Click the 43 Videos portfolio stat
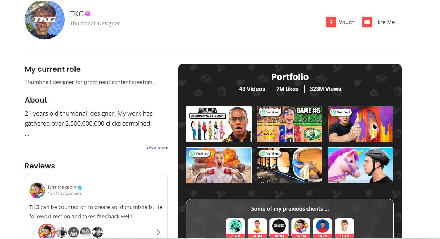Viewport: 440px width, 239px height. [x=252, y=89]
